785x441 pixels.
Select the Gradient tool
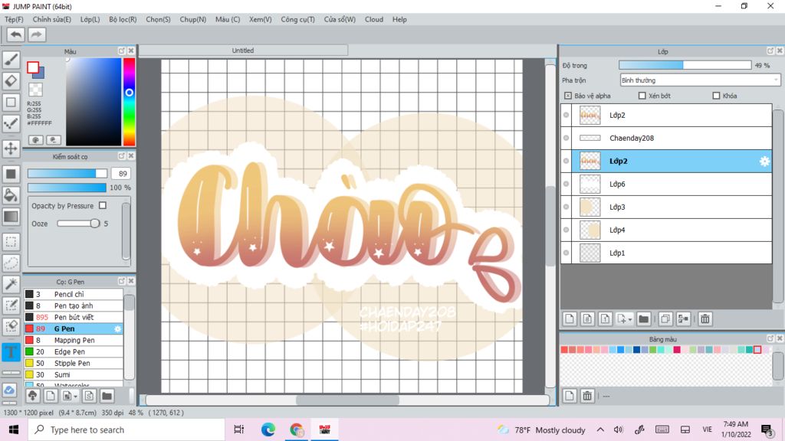[x=11, y=217]
